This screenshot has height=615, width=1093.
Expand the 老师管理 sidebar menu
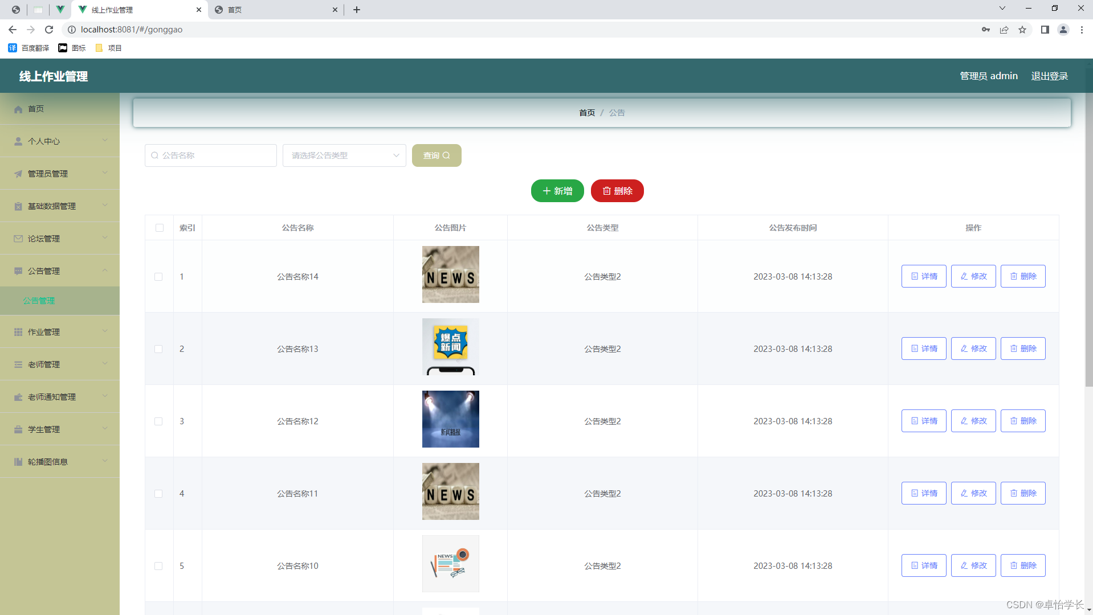(60, 364)
